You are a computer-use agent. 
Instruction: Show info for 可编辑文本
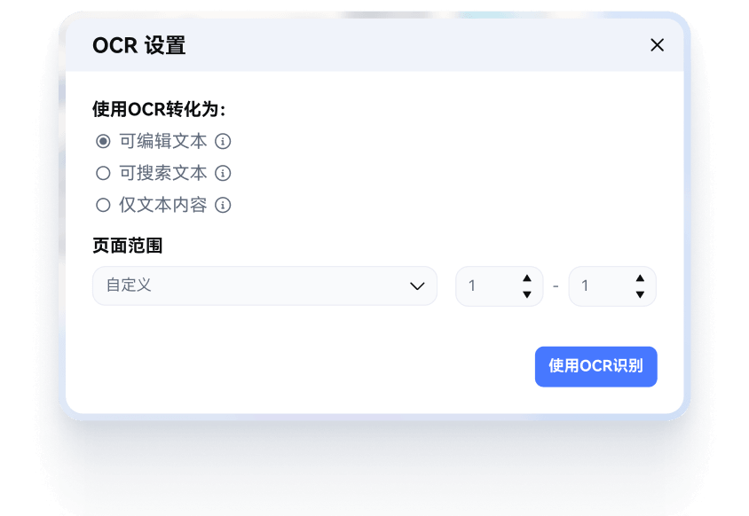click(x=223, y=141)
